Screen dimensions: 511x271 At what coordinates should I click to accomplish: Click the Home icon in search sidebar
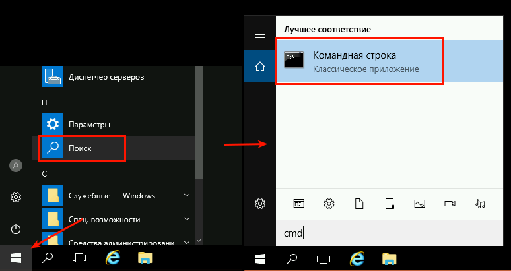[260, 66]
